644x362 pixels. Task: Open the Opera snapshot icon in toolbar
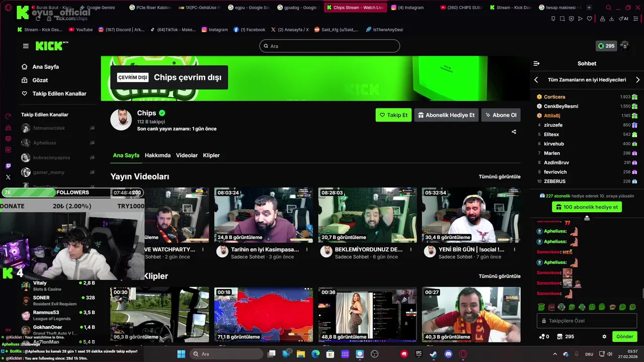(562, 19)
